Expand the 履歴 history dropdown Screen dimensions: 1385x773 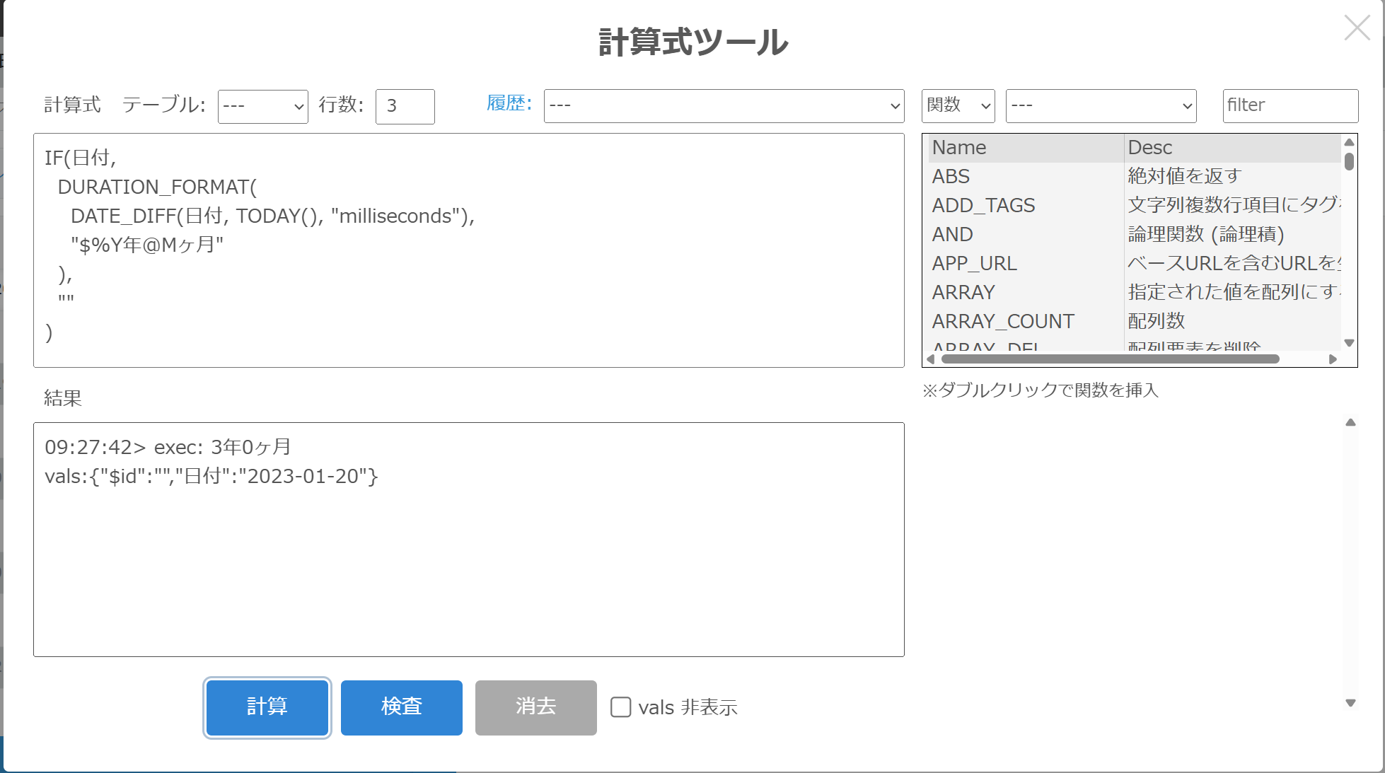(x=723, y=106)
